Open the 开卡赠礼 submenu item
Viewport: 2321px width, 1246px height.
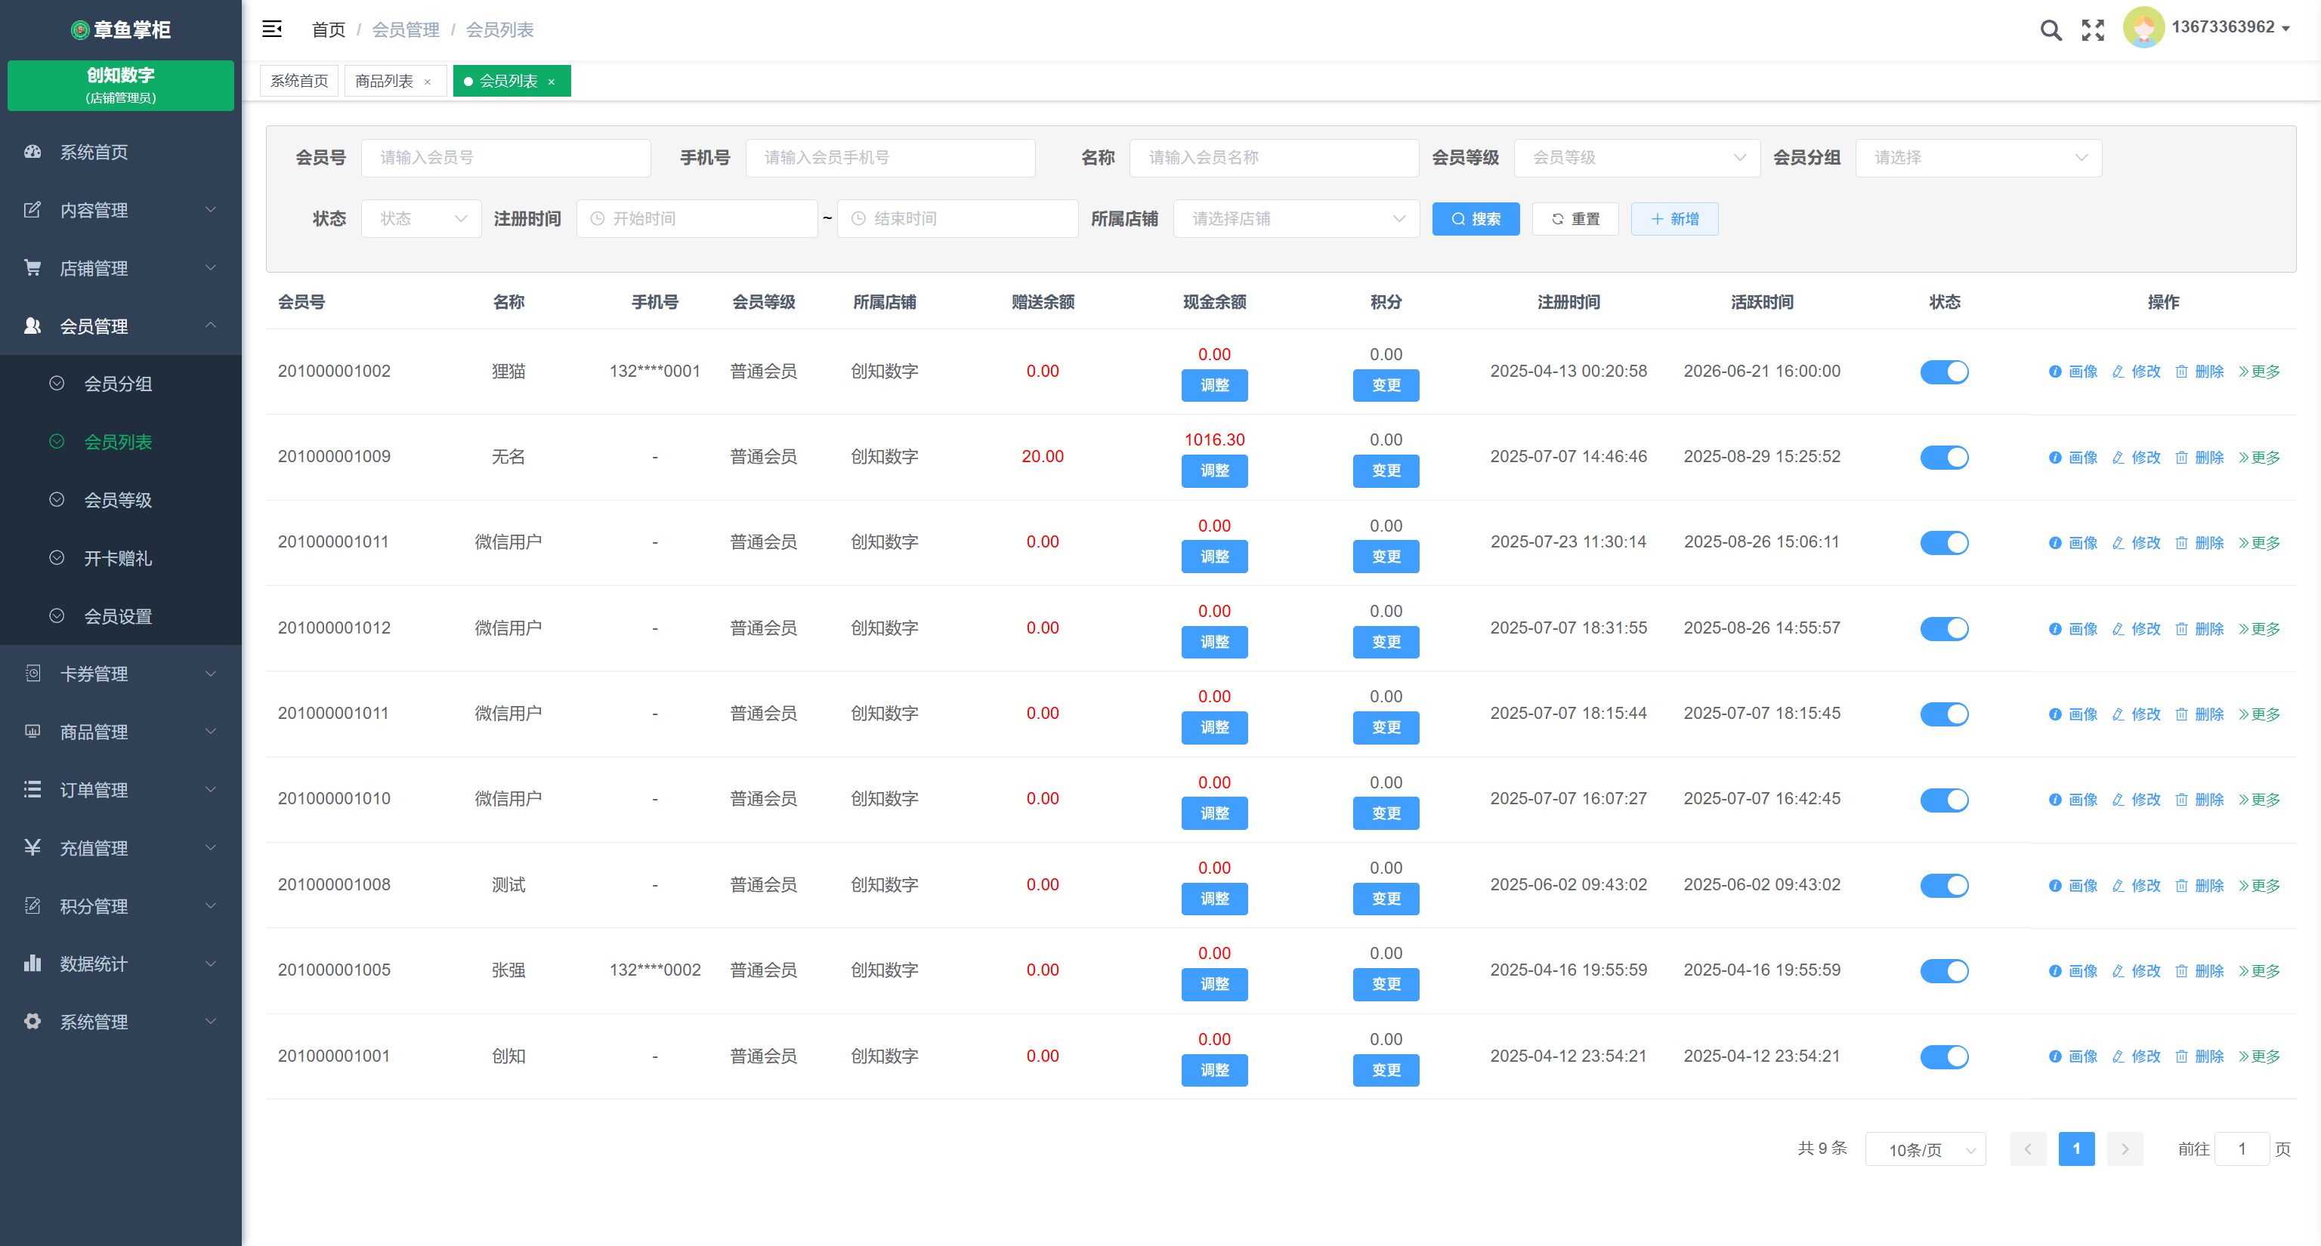coord(121,558)
